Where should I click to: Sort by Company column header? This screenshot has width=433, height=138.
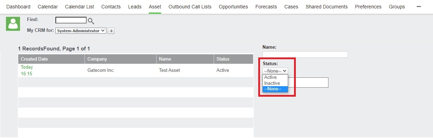pyautogui.click(x=120, y=59)
